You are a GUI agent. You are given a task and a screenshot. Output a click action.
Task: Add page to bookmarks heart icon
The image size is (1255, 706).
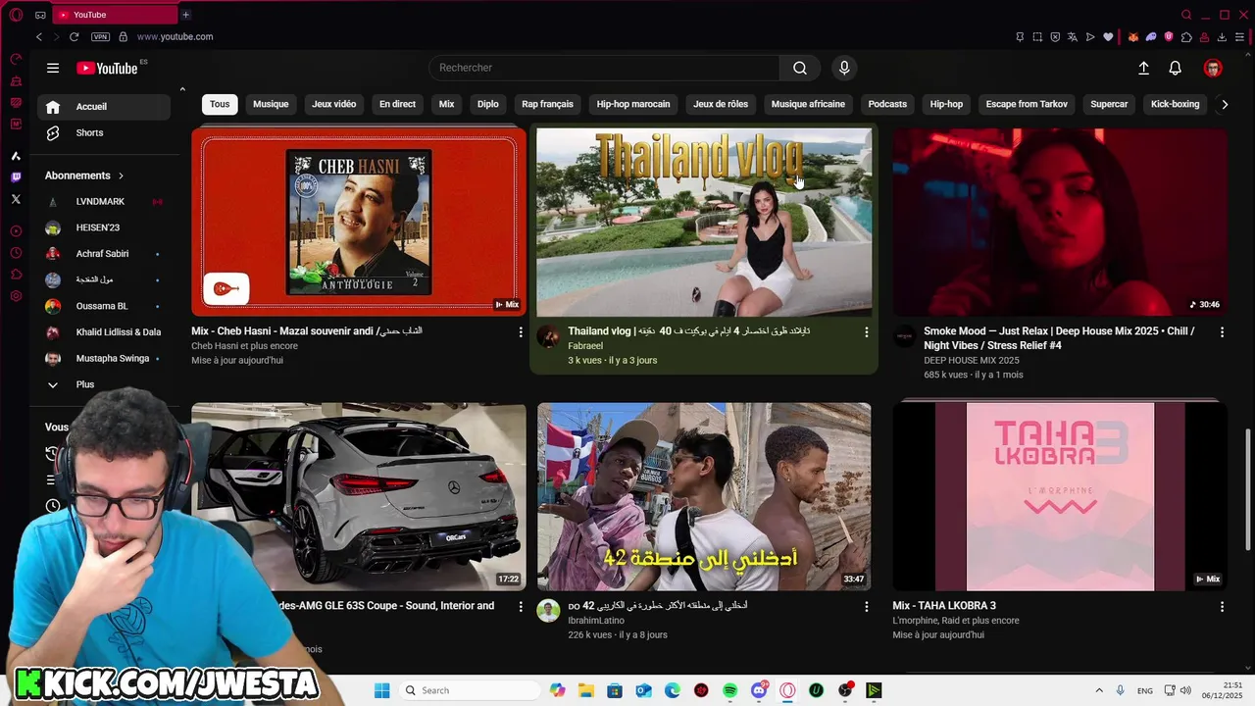(x=1108, y=37)
